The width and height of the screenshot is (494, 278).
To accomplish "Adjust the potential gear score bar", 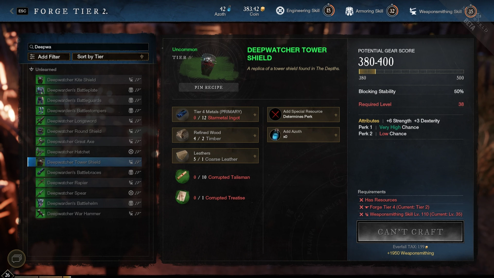I will 411,72.
